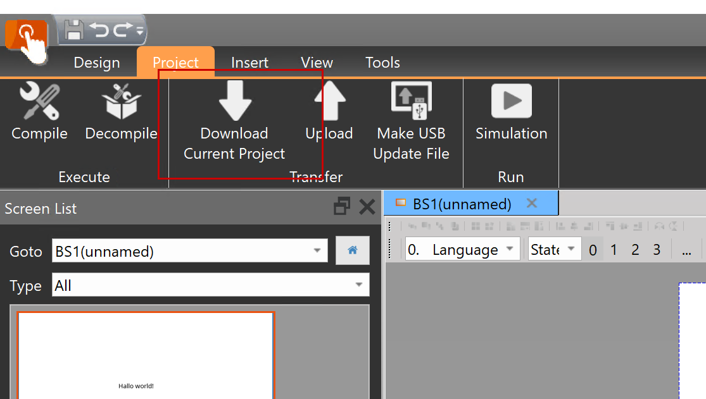
Task: Redo the action in quick access toolbar
Action: click(122, 30)
